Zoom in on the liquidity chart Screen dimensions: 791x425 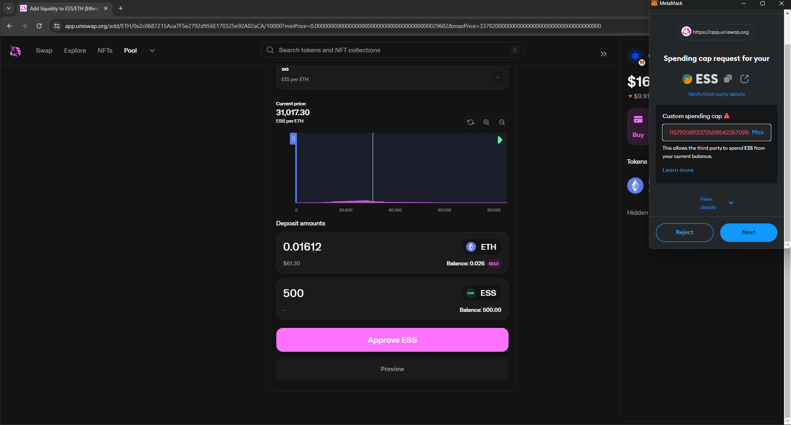click(486, 122)
